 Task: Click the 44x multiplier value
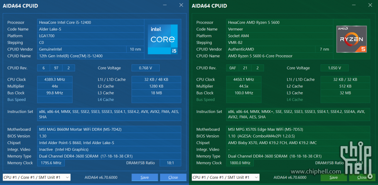pos(55,86)
